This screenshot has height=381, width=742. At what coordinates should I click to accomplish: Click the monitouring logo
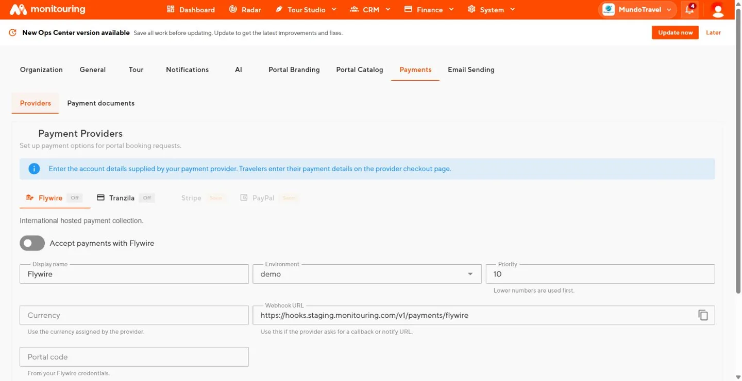pyautogui.click(x=47, y=9)
